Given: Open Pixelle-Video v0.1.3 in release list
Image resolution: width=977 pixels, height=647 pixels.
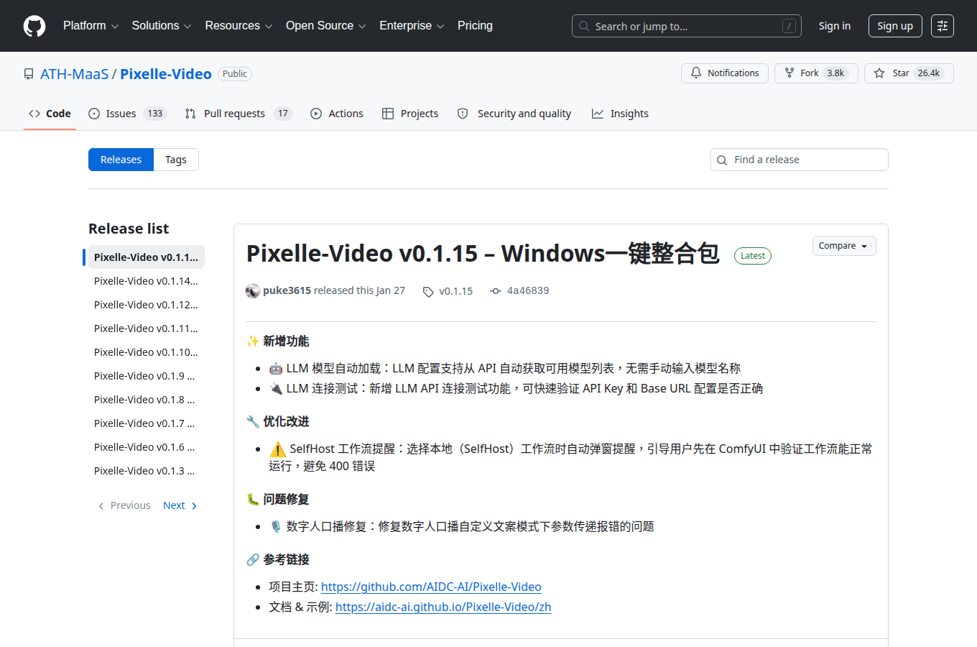Looking at the screenshot, I should coord(146,471).
